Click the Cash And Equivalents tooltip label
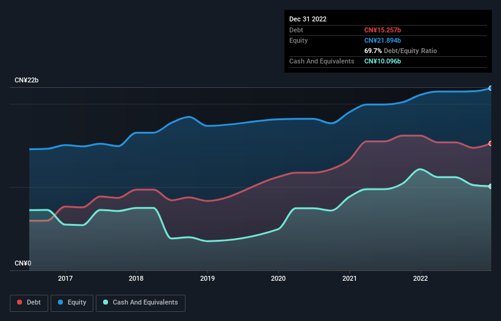Viewport: 501px width, 321px height. click(322, 61)
